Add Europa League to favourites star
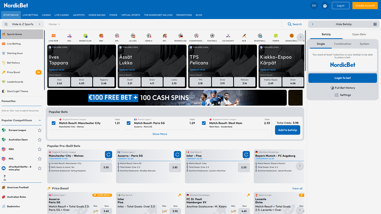Screen dimensions: 381x214 point(40,130)
